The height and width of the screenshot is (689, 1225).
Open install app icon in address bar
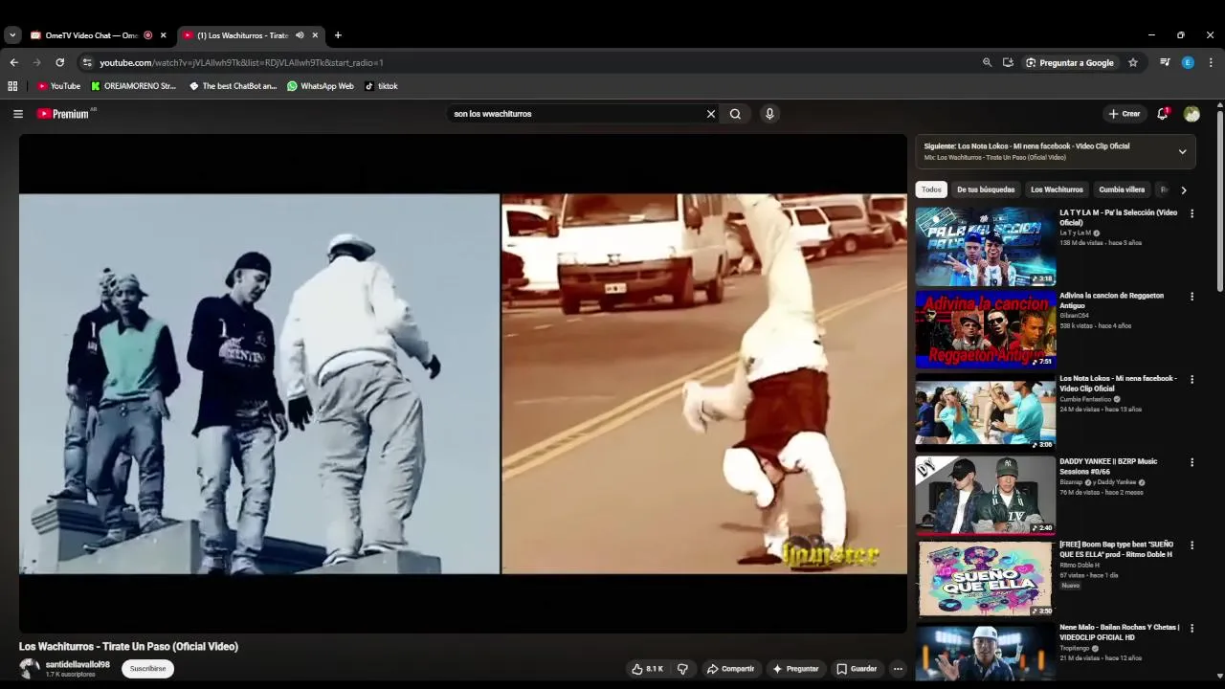coord(1008,62)
